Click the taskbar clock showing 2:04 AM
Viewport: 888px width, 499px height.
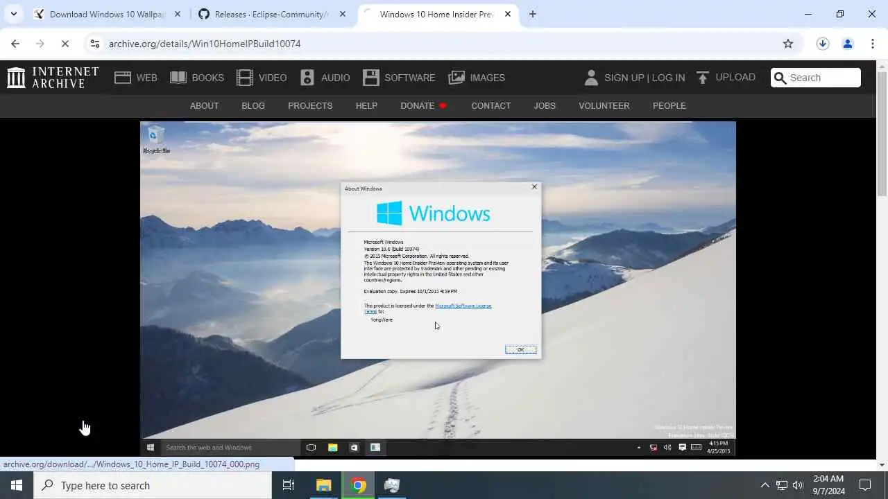tap(828, 485)
